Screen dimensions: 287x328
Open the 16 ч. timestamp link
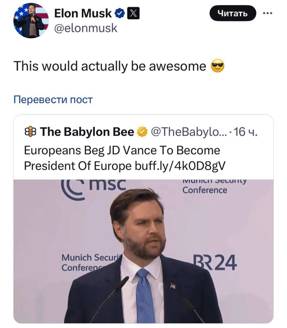[x=246, y=132]
